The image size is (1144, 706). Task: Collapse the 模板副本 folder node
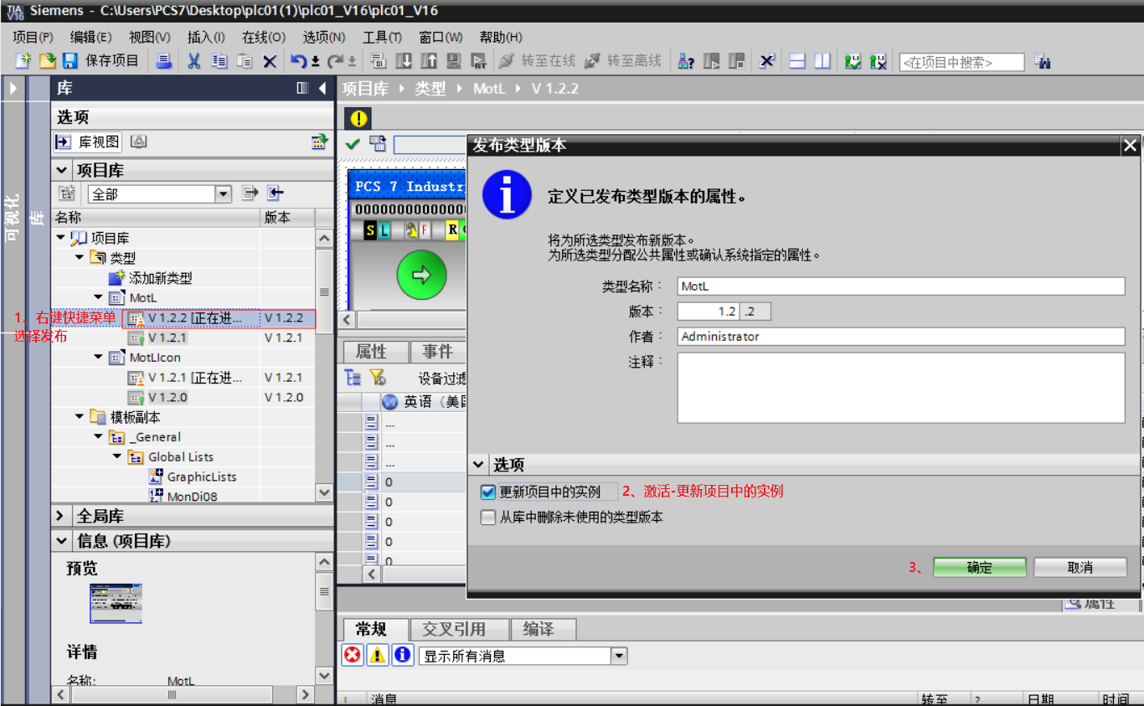pyautogui.click(x=80, y=417)
